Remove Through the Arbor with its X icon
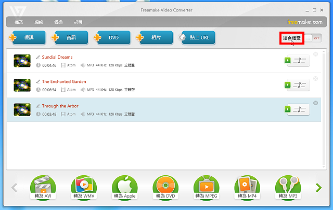This screenshot has width=333, height=210. 316,103
